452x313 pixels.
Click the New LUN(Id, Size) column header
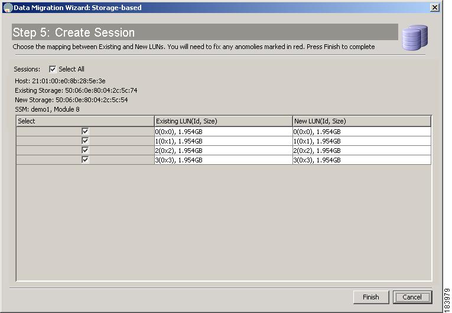(x=362, y=121)
